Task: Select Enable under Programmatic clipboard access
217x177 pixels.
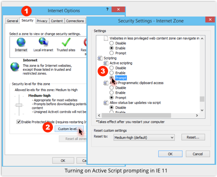Action: coord(112,93)
